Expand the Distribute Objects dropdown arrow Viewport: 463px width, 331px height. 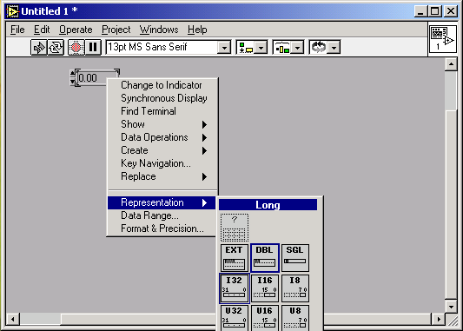[x=297, y=48]
